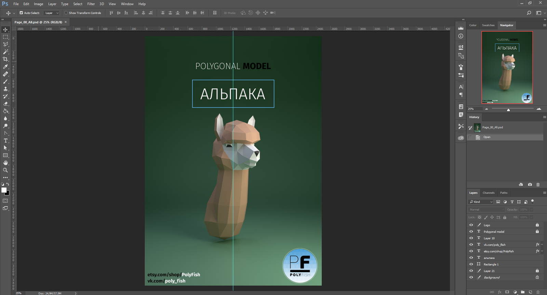This screenshot has height=295, width=547.
Task: Toggle Quick Mask mode
Action: [5, 201]
